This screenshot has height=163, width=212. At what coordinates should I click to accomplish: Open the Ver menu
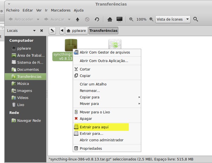[39, 10]
